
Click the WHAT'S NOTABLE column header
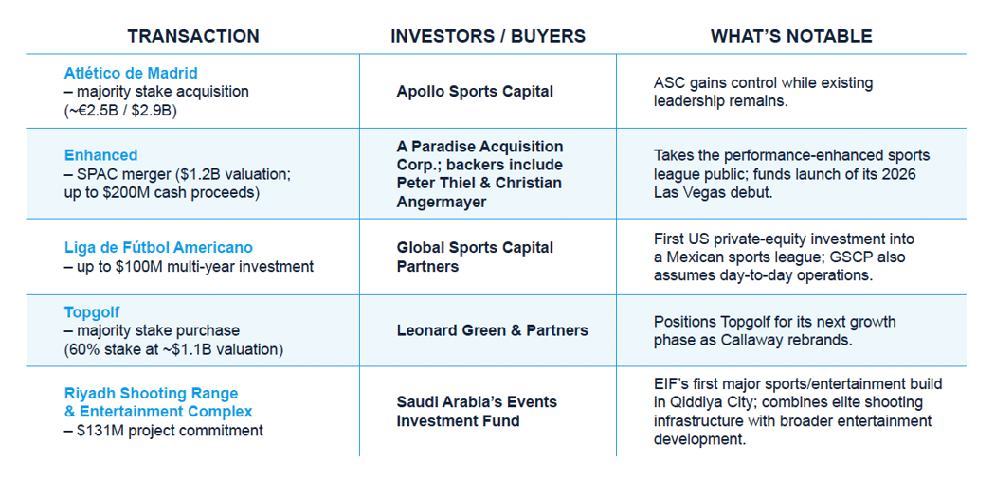[791, 36]
